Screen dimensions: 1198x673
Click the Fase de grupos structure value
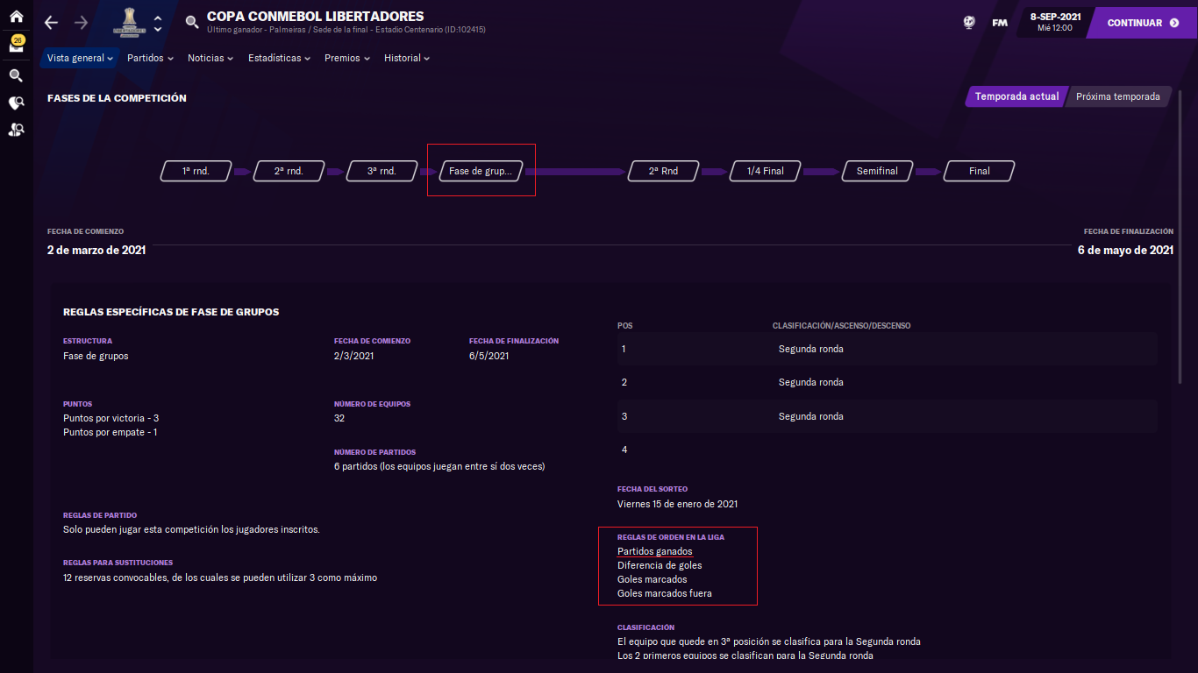(x=96, y=356)
